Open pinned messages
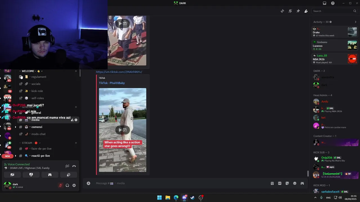 point(298,11)
